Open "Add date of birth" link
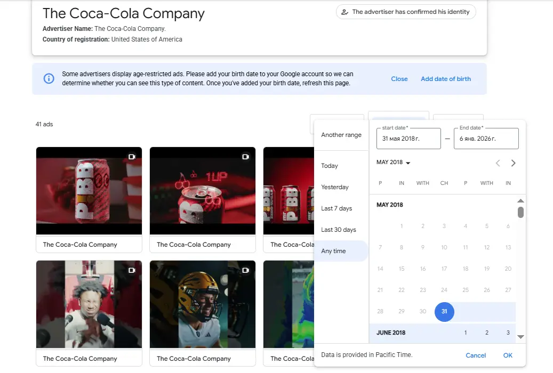 (x=446, y=78)
